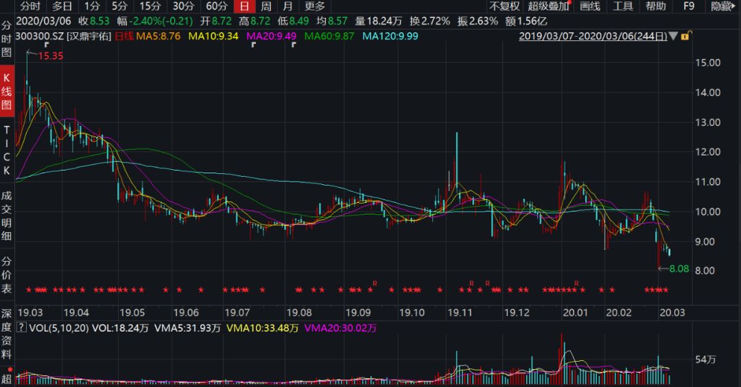Viewport: 741px width, 387px height.
Task: Open the TICK sidebar tab
Action: tap(7, 150)
